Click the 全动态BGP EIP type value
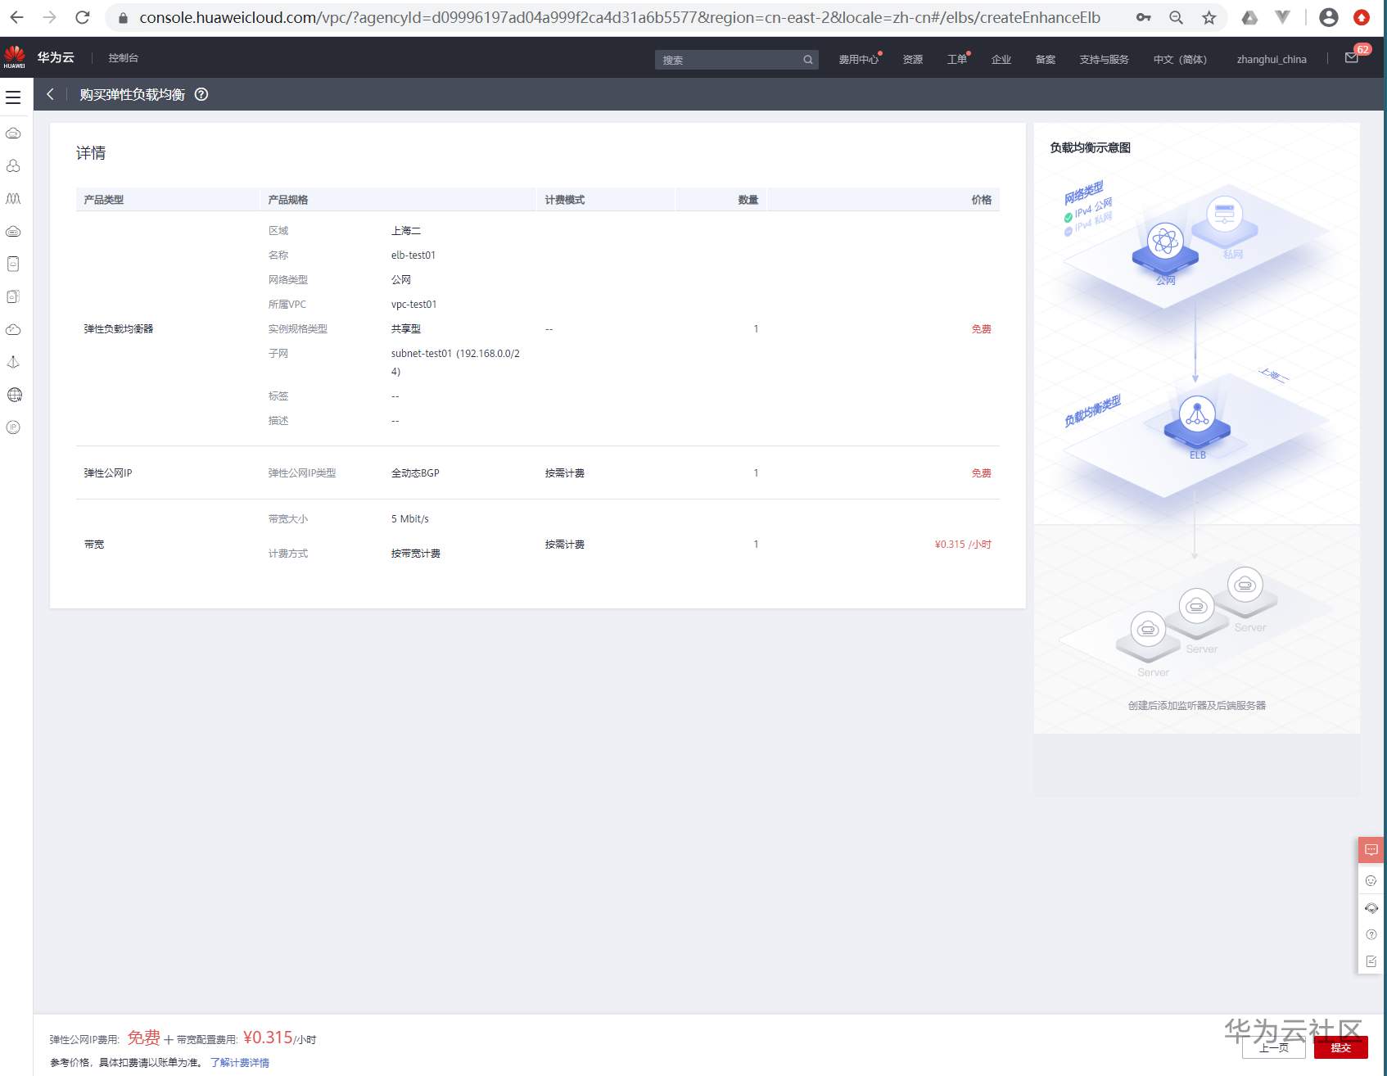Viewport: 1387px width, 1076px height. click(x=415, y=472)
